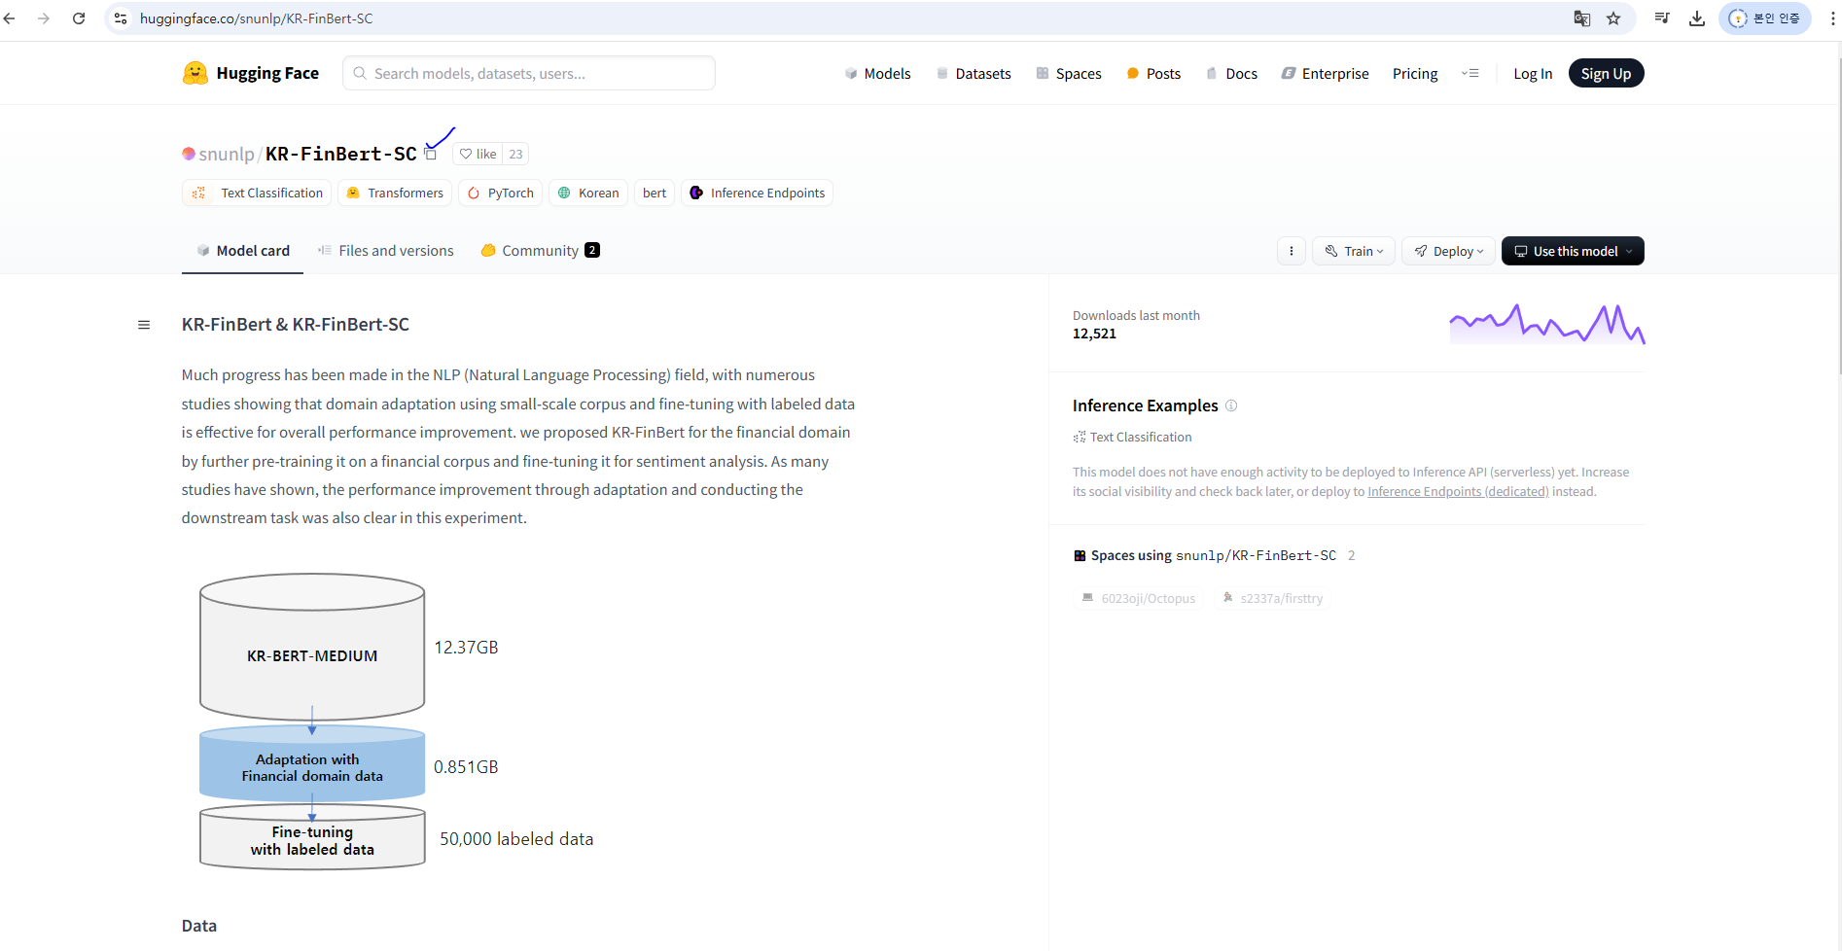Click the Hugging Face logo
The image size is (1842, 951).
[251, 73]
